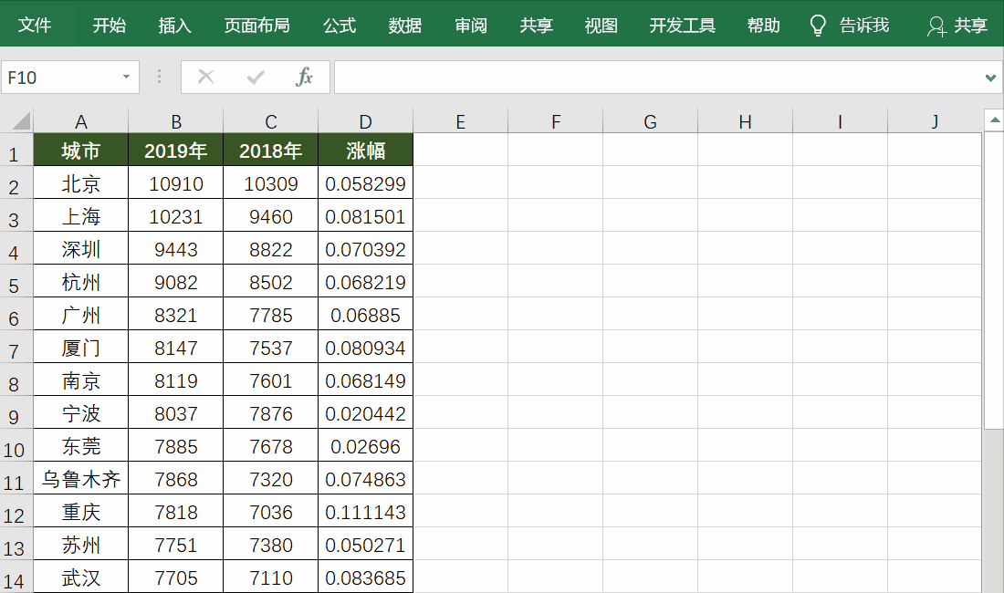
Task: Click the formula bar resize dots handle
Action: [159, 77]
